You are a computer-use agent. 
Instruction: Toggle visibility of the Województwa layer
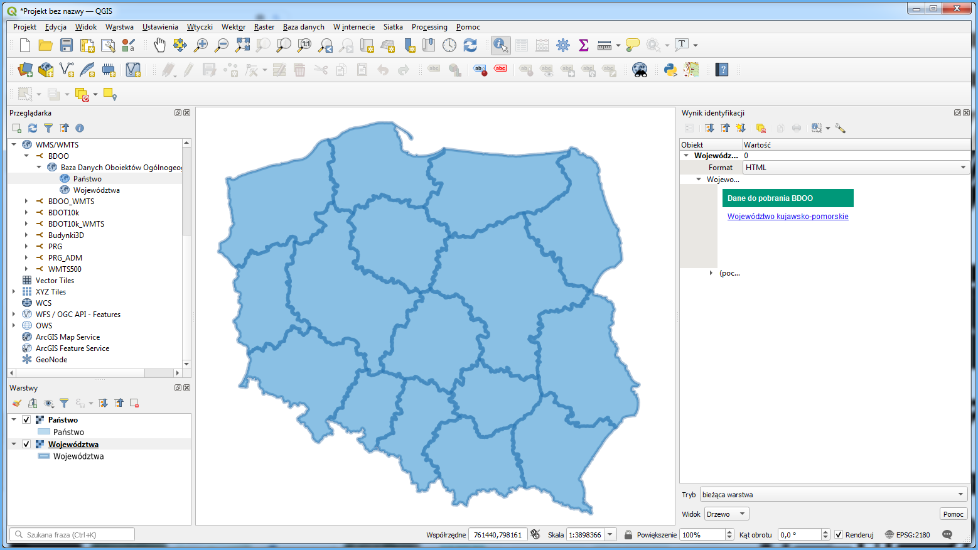pos(26,444)
